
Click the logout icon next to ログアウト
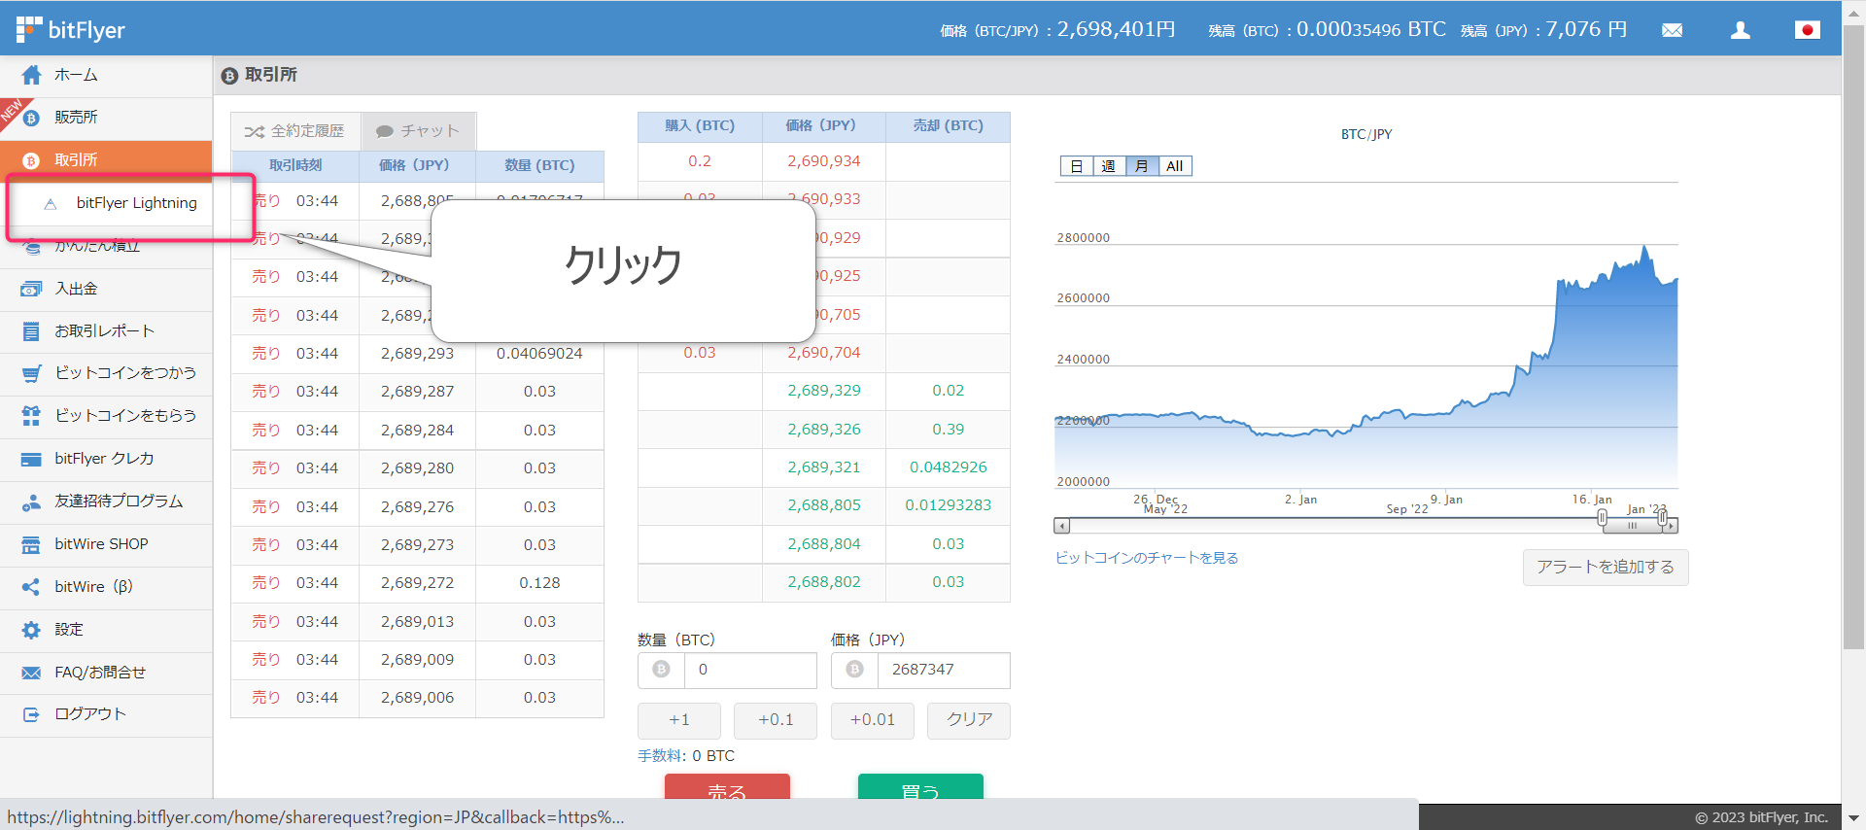[x=31, y=714]
